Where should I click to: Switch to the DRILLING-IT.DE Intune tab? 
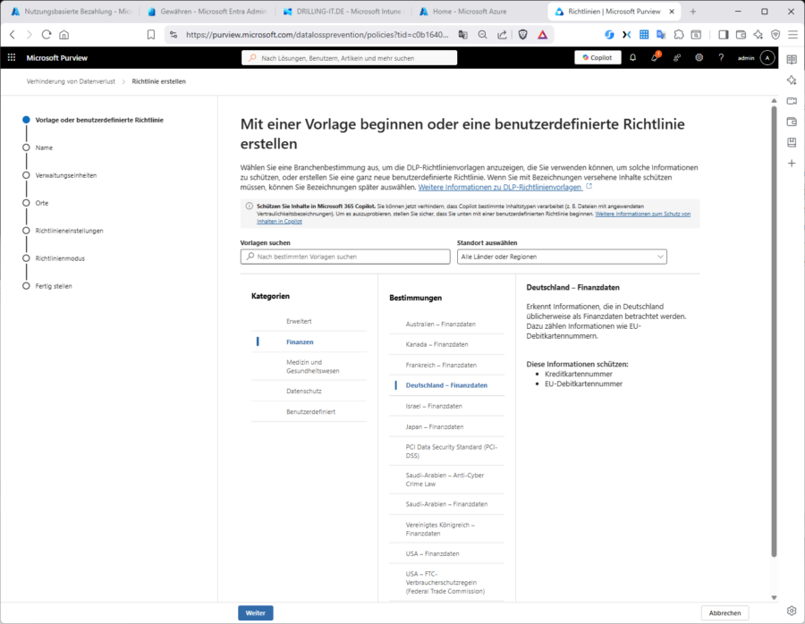(x=343, y=12)
